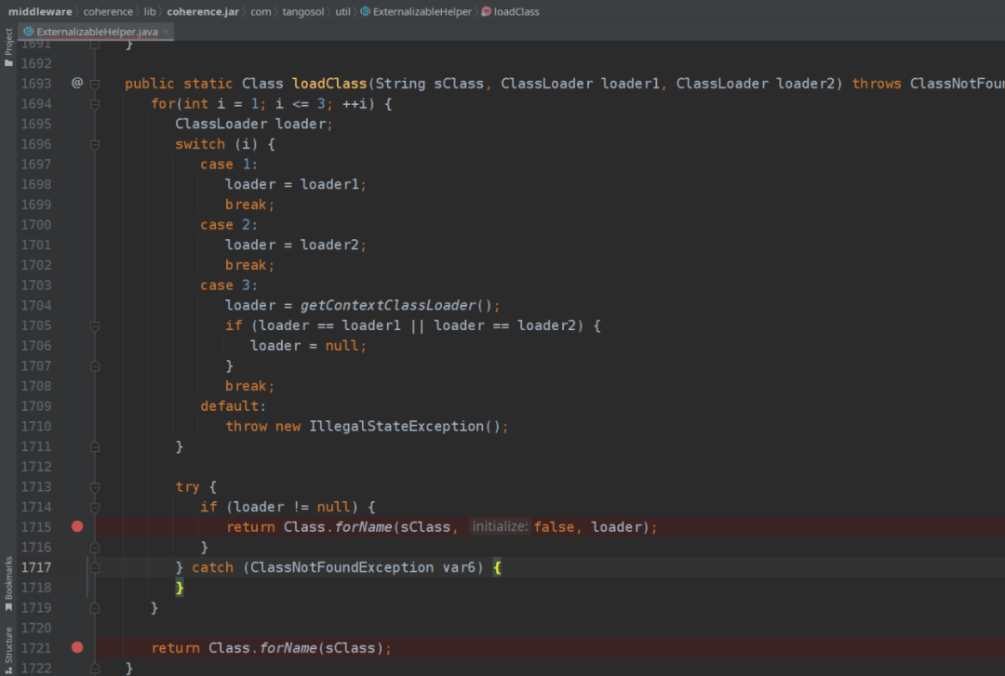1005x676 pixels.
Task: Click IllegalStateException on line 1710
Action: click(x=396, y=427)
